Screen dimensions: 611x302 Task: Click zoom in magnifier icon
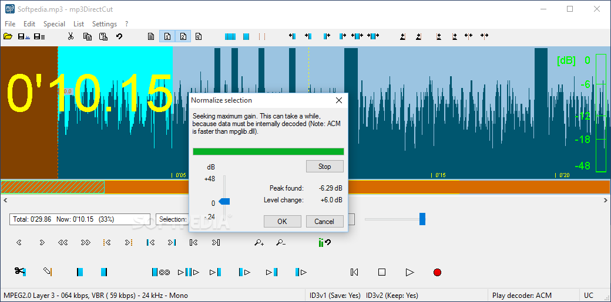[x=259, y=242]
